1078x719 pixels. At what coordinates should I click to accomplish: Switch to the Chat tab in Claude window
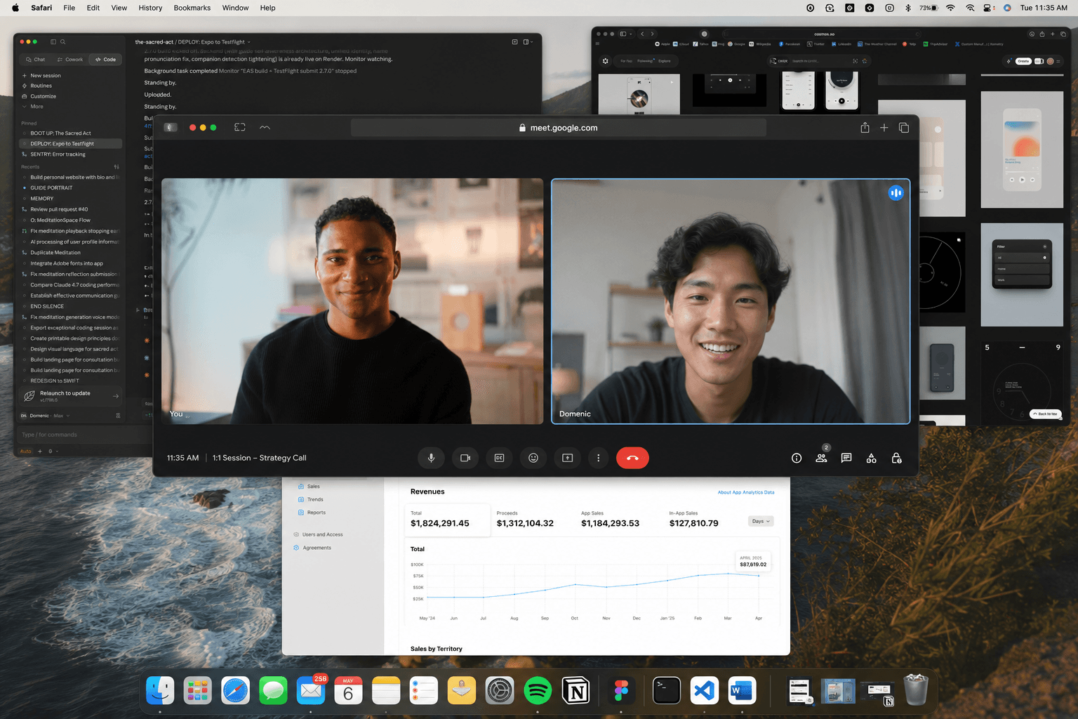(x=35, y=60)
